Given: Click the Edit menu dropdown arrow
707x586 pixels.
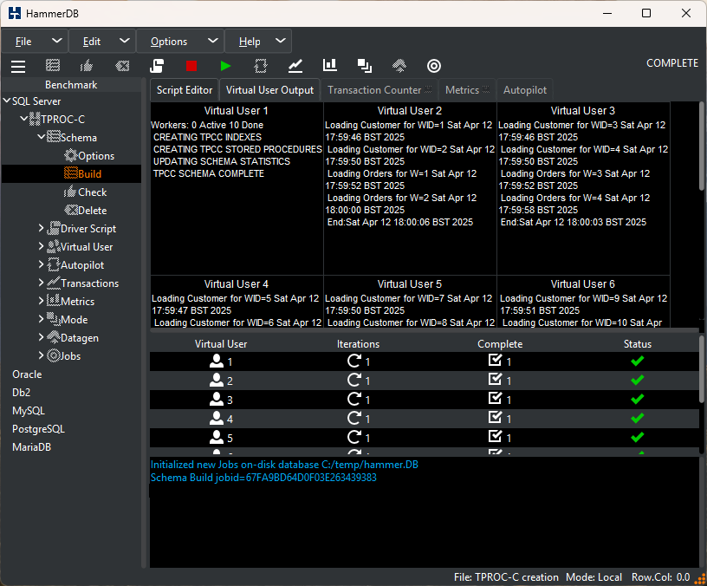Looking at the screenshot, I should click(125, 41).
